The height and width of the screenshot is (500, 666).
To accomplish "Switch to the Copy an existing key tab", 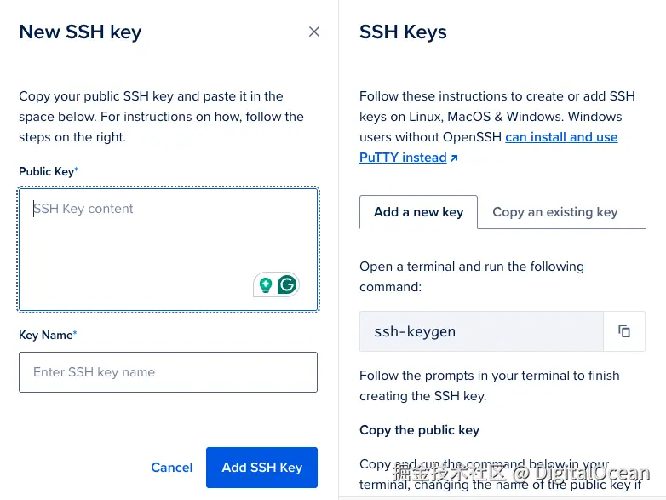I will [554, 212].
